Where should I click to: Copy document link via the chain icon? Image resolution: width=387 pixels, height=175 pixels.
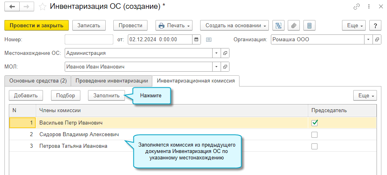pos(356,7)
